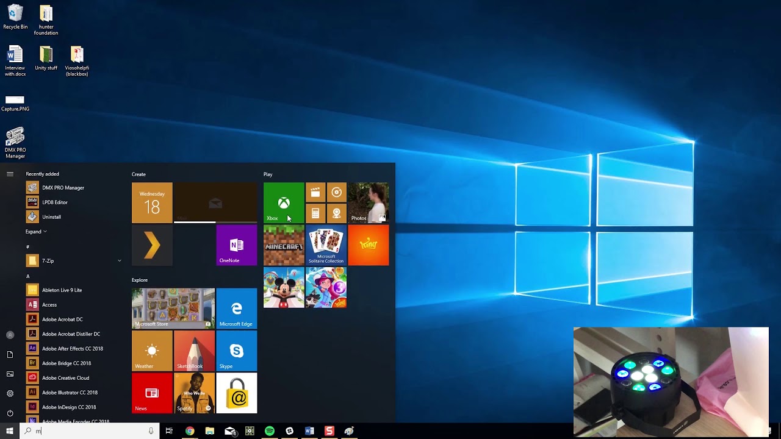Launch Adobe Illustrator CC 2018
Screen dimensions: 781x439
click(74, 393)
